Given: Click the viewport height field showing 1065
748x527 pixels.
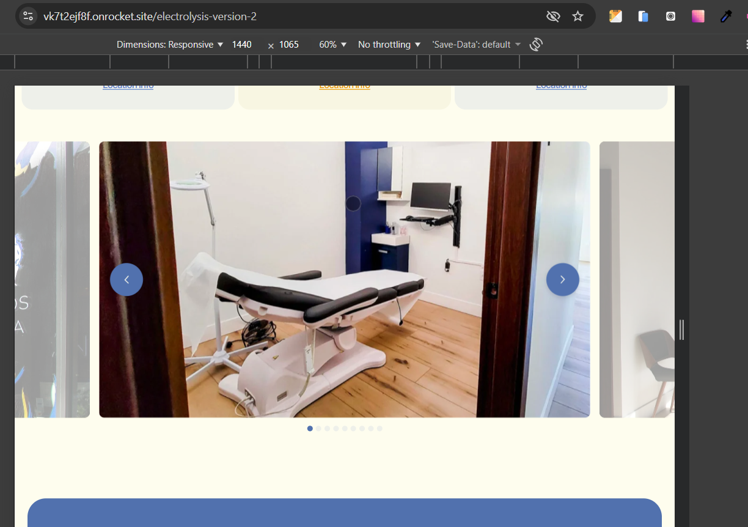Looking at the screenshot, I should (x=289, y=45).
